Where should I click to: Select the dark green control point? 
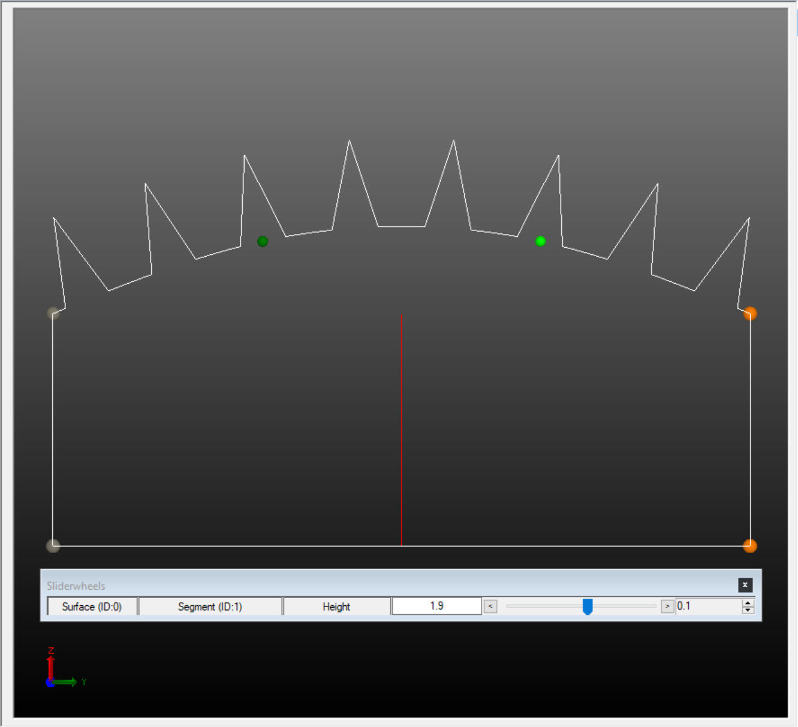[263, 241]
